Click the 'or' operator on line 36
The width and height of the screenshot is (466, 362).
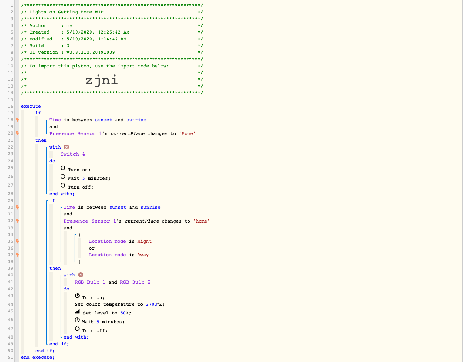point(92,248)
